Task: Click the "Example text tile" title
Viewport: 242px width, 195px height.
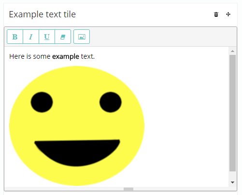Action: click(43, 14)
